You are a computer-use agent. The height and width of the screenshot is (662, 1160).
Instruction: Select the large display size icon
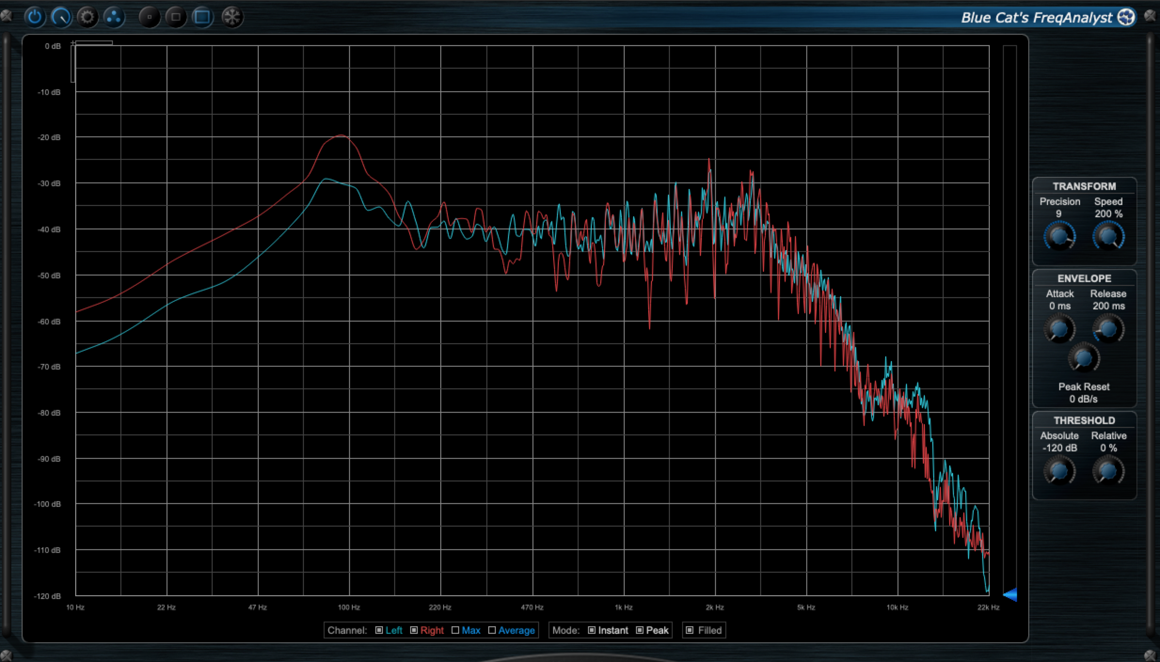click(203, 17)
